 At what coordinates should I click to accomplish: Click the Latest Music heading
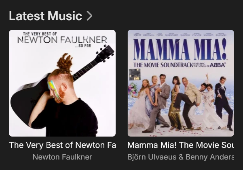(x=45, y=16)
